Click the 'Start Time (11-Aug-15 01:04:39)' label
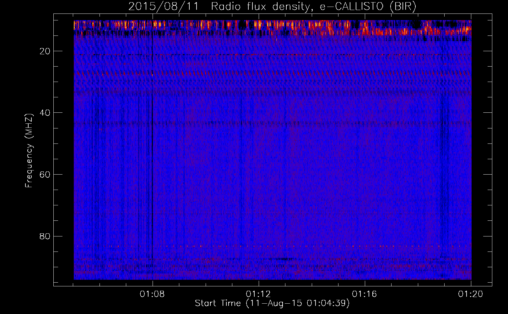The height and width of the screenshot is (314, 508). [272, 303]
